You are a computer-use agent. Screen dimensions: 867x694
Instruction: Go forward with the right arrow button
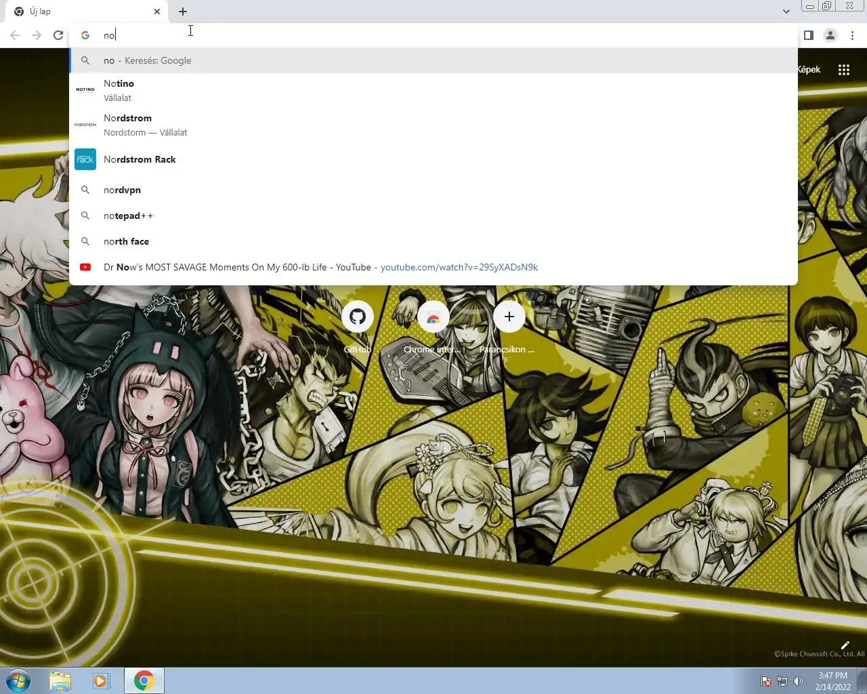(37, 35)
